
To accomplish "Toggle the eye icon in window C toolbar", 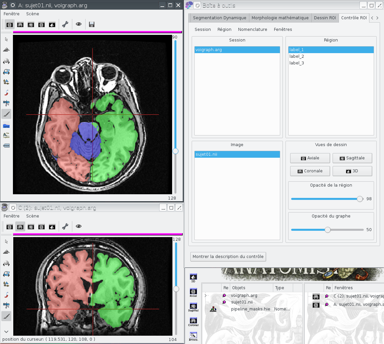I will [79, 226].
